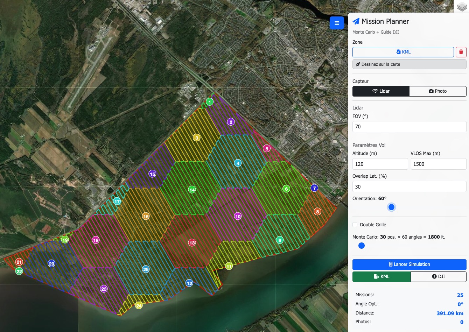Click the red trash icon to delete zone
This screenshot has height=332, width=469.
click(x=461, y=52)
